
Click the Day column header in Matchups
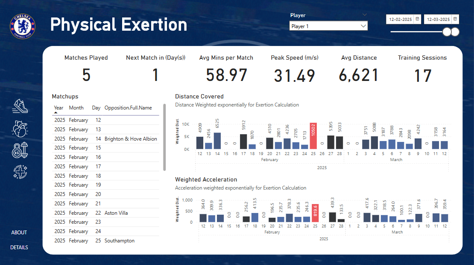point(96,108)
